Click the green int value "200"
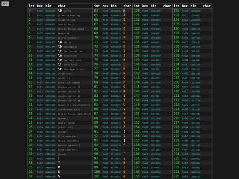This screenshot has height=179, width=239. point(177,46)
